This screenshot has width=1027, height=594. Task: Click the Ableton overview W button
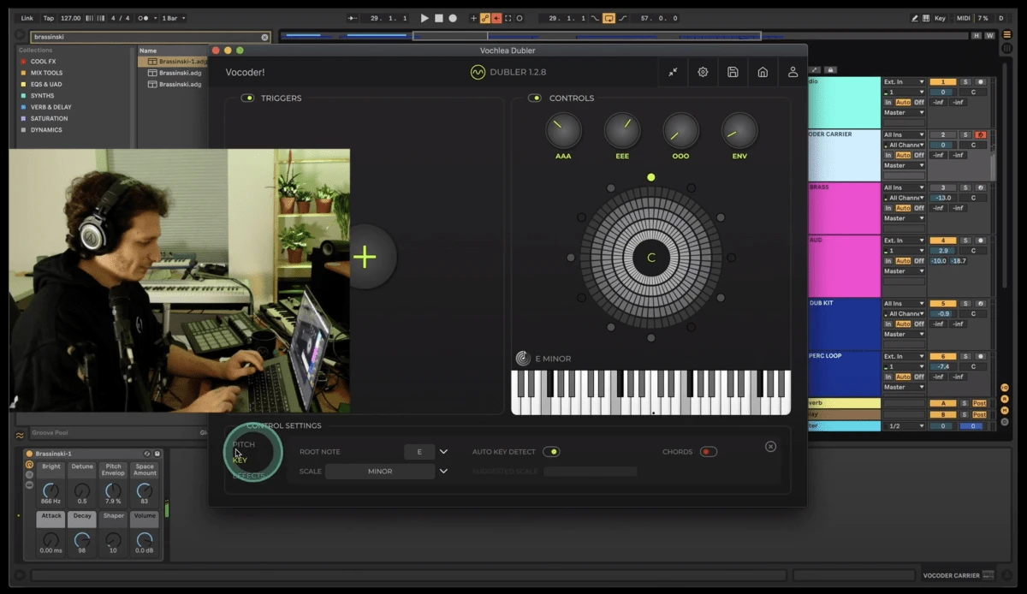point(989,36)
